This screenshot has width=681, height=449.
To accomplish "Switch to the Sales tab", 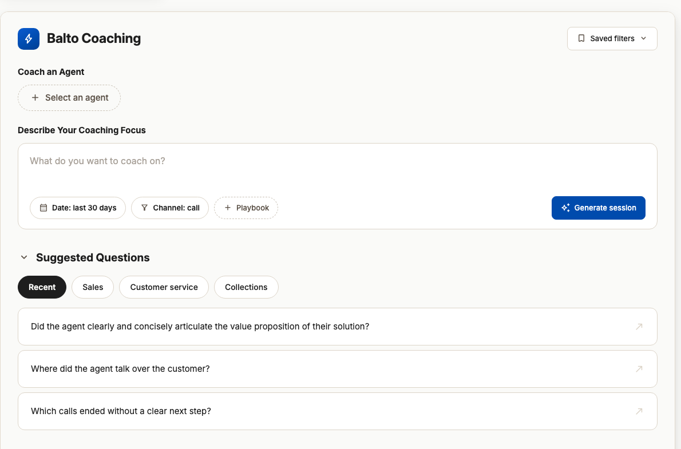I will point(93,287).
